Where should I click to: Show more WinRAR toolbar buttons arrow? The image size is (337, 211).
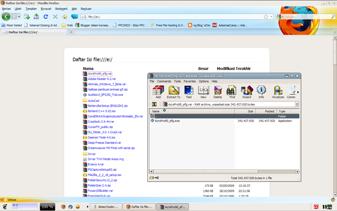[x=298, y=92]
